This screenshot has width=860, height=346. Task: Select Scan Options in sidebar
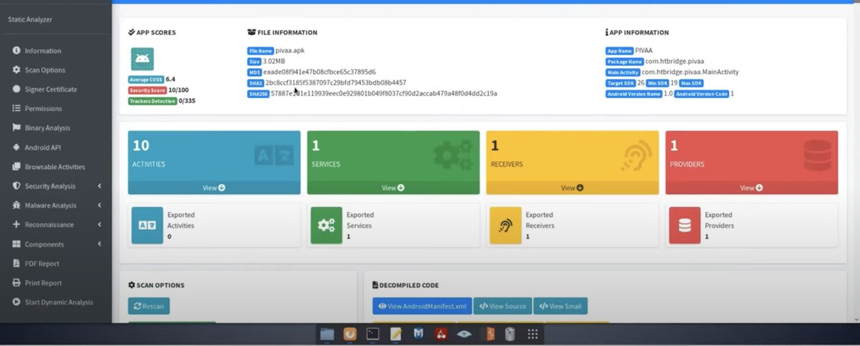[45, 70]
